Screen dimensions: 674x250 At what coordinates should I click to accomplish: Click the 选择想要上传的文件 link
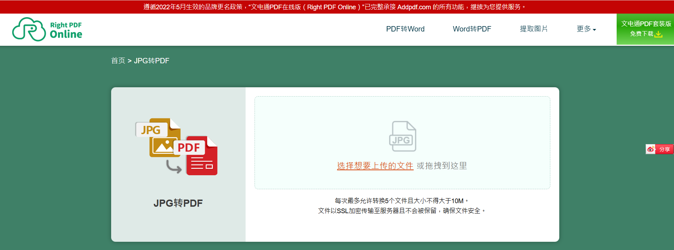click(x=375, y=166)
